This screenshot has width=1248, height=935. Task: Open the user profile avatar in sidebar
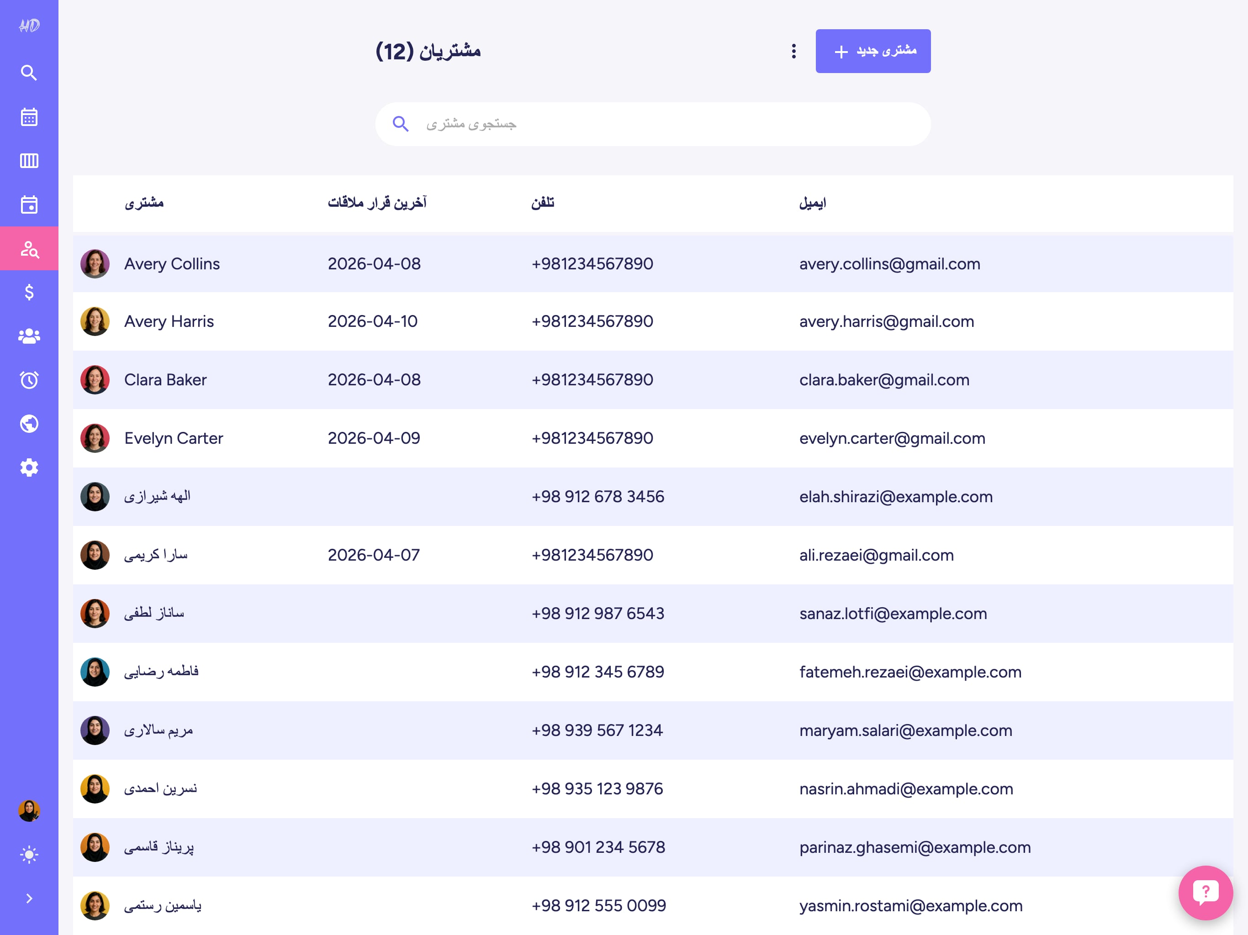[29, 810]
